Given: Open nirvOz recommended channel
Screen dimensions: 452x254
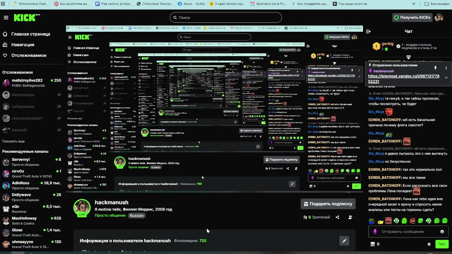Looking at the screenshot, I should click(32, 174).
